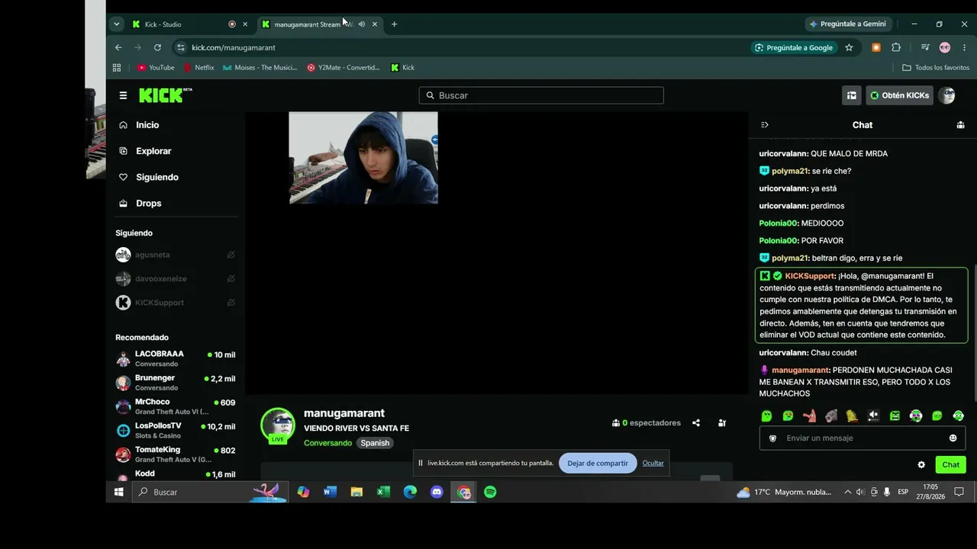The width and height of the screenshot is (977, 549).
Task: Open the emoji picker in the message box
Action: [x=953, y=438]
